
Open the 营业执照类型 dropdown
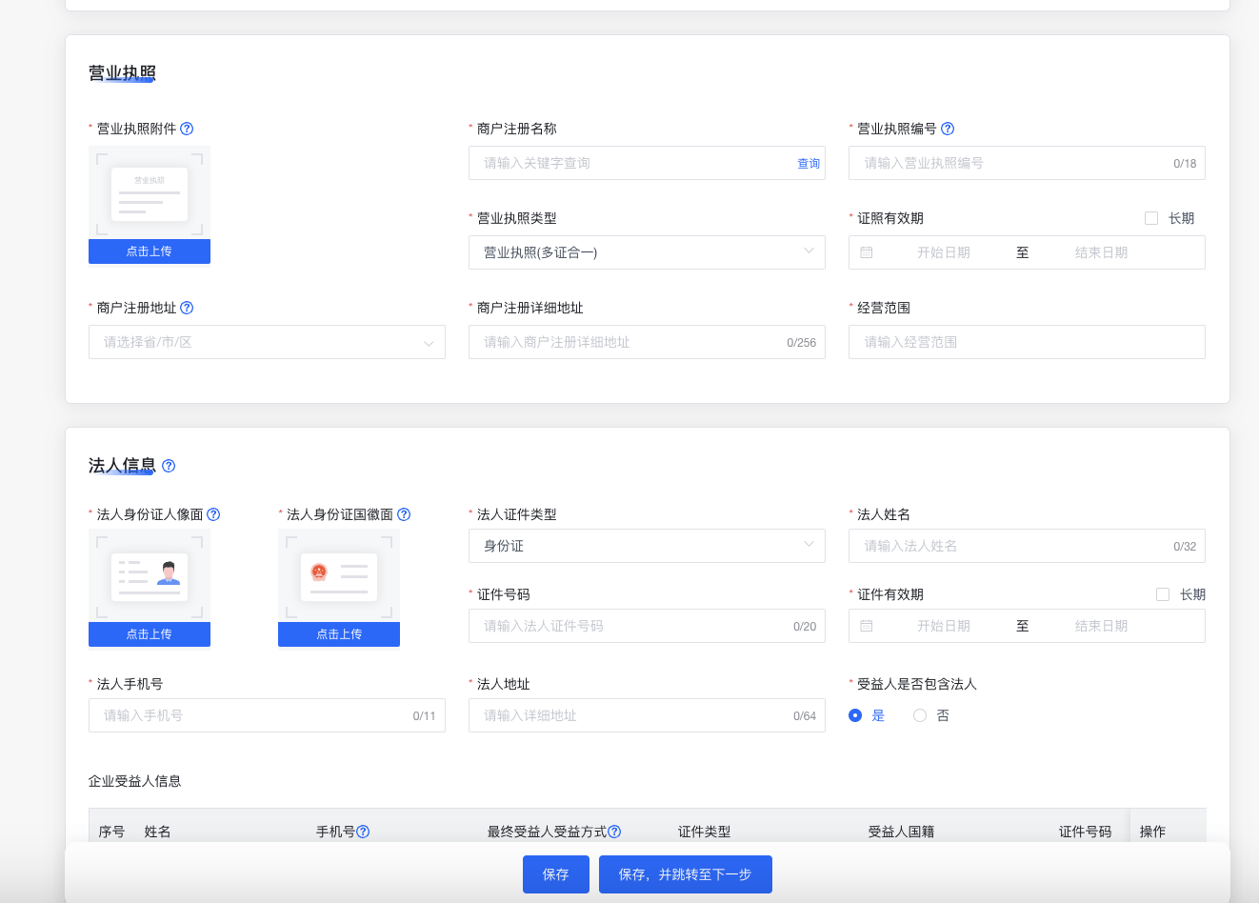pyautogui.click(x=647, y=252)
